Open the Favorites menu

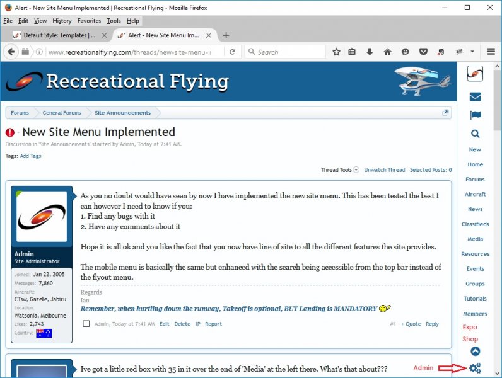pyautogui.click(x=89, y=21)
